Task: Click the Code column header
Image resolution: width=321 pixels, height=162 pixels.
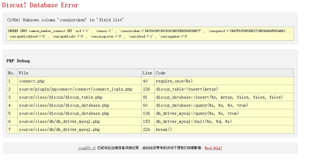Action: pos(224,73)
